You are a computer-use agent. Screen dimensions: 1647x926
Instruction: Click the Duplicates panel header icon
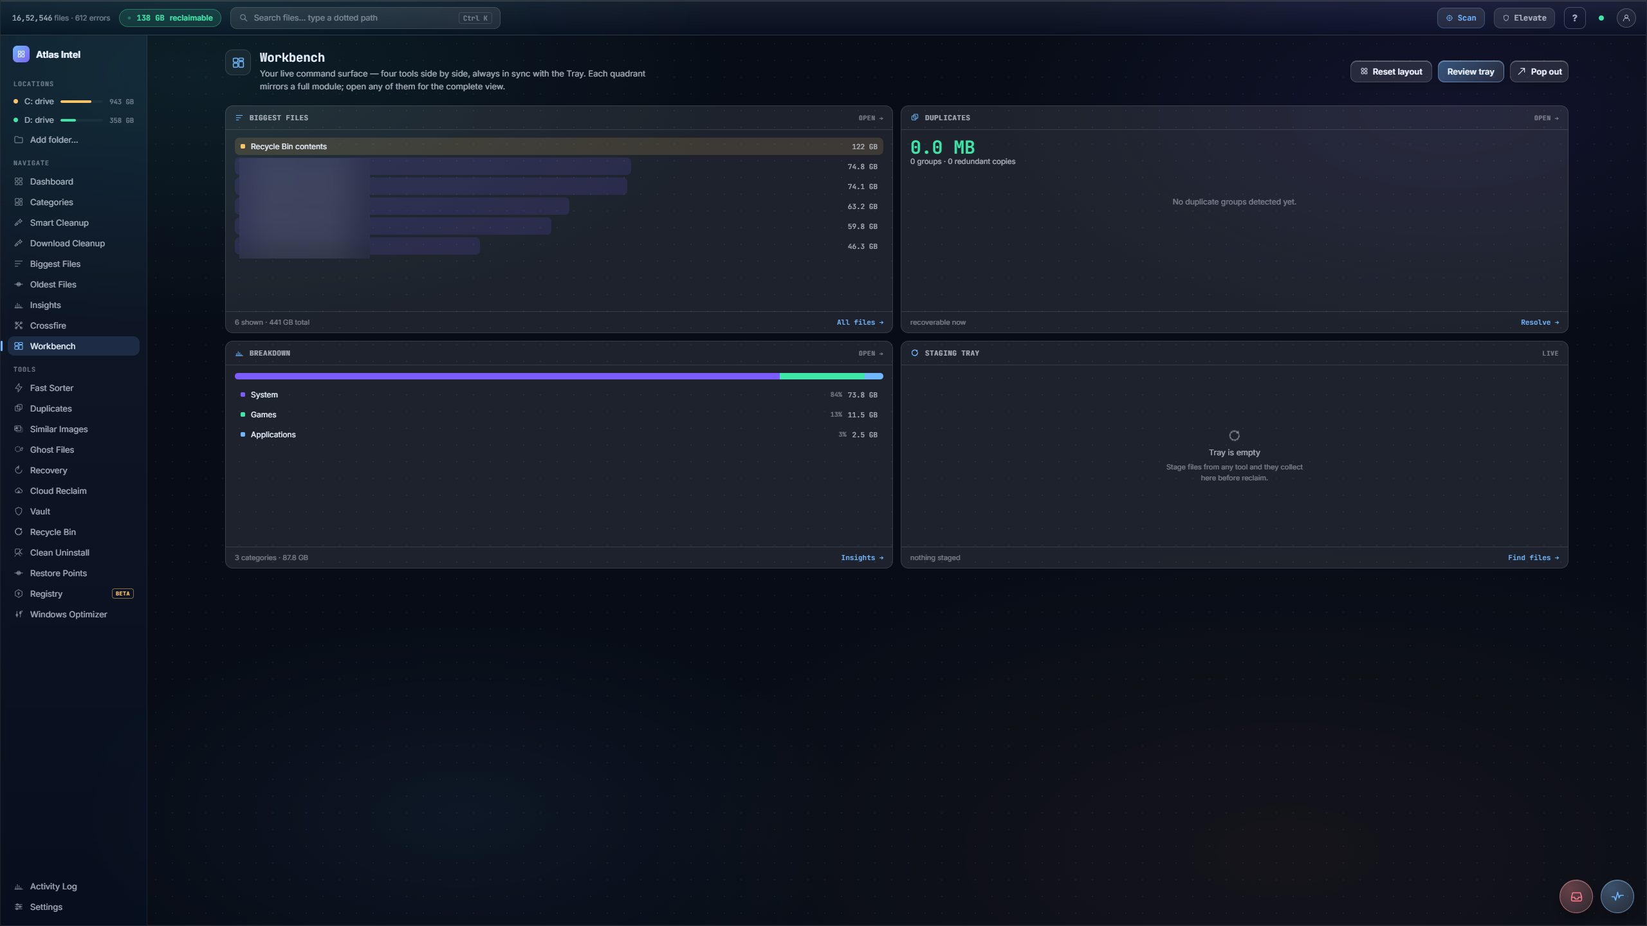pyautogui.click(x=915, y=118)
